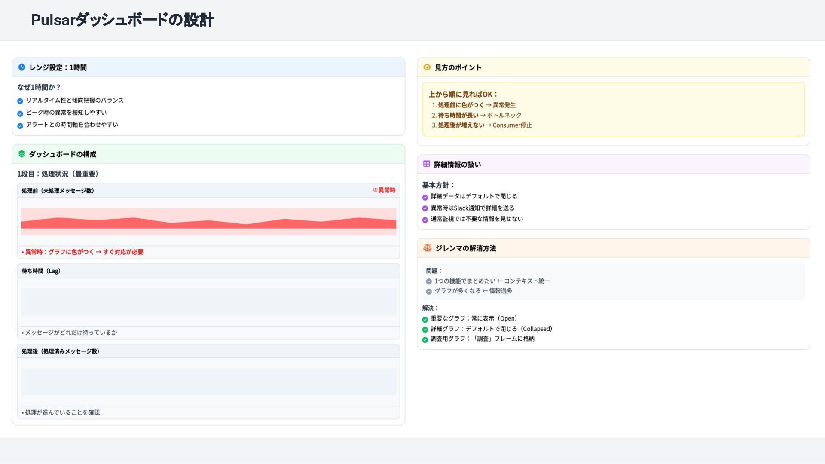This screenshot has width=825, height=464.
Task: Click the 処理前（未処理メッセージ数） panel header
Action: (x=58, y=191)
